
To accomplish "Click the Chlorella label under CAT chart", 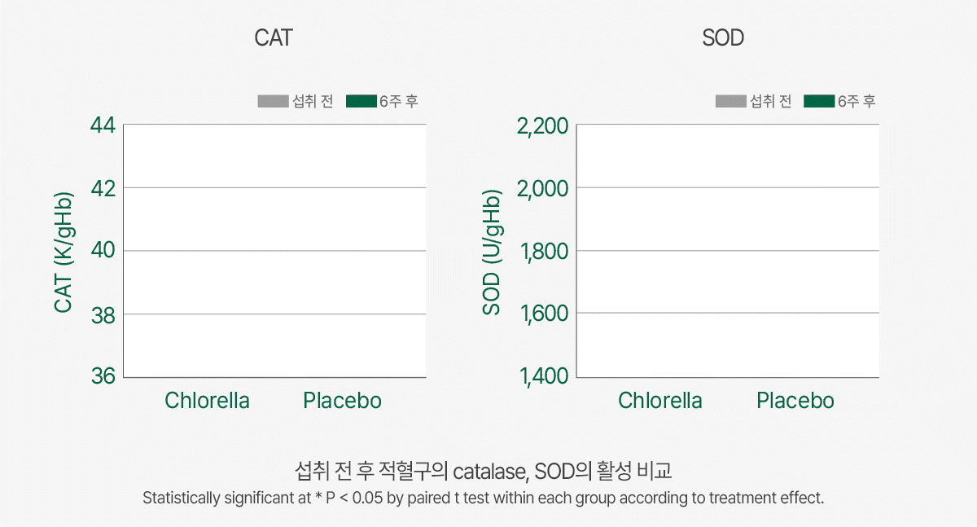I will (x=207, y=401).
